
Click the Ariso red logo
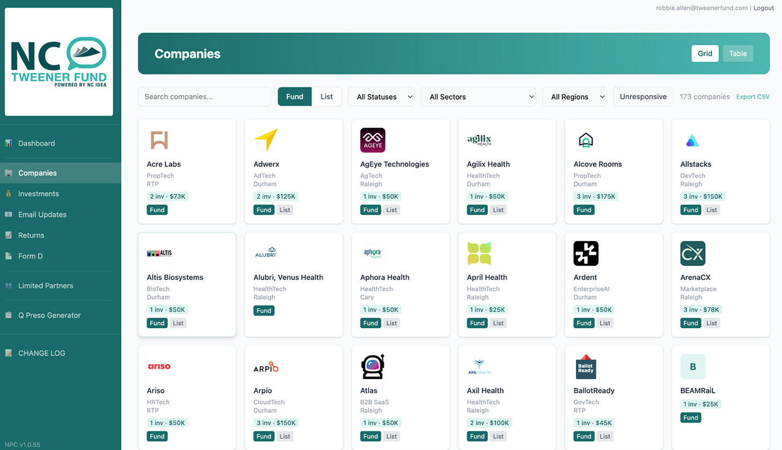(x=159, y=366)
